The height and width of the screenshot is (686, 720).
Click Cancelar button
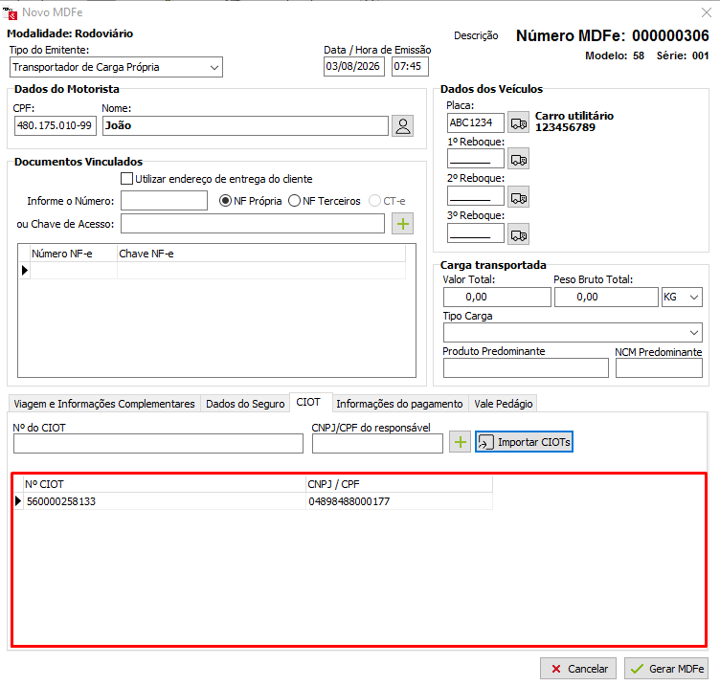578,669
